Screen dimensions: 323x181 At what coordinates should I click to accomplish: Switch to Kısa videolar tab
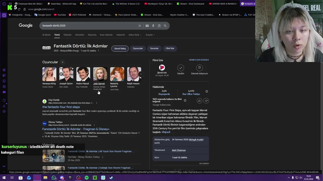[x=106, y=35]
